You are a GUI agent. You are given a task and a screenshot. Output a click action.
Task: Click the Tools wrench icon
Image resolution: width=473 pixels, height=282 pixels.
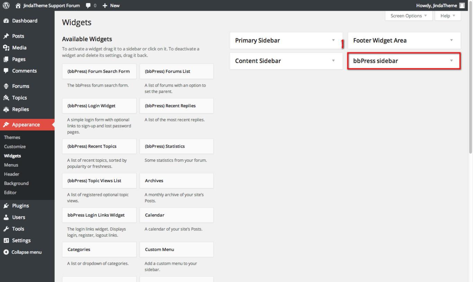coord(6,229)
